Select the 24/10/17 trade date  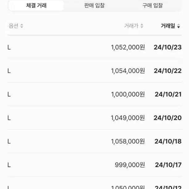coord(168,165)
